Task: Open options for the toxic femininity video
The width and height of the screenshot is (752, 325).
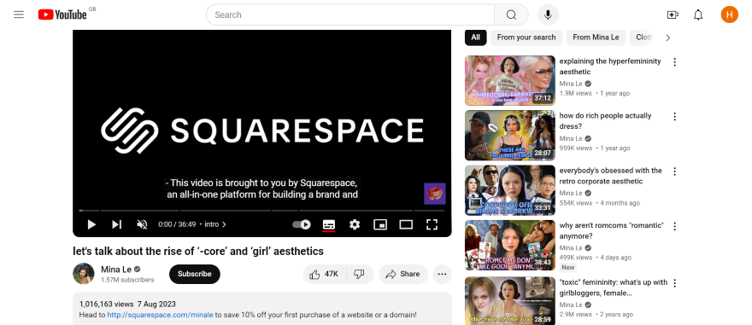Action: 674,283
